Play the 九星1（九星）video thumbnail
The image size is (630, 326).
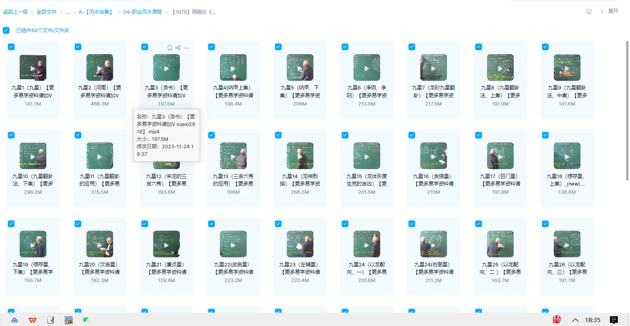pos(33,67)
